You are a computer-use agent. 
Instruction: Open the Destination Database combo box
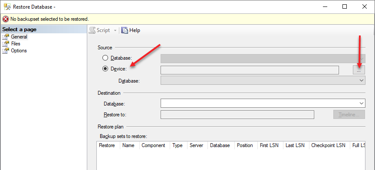click(x=263, y=103)
